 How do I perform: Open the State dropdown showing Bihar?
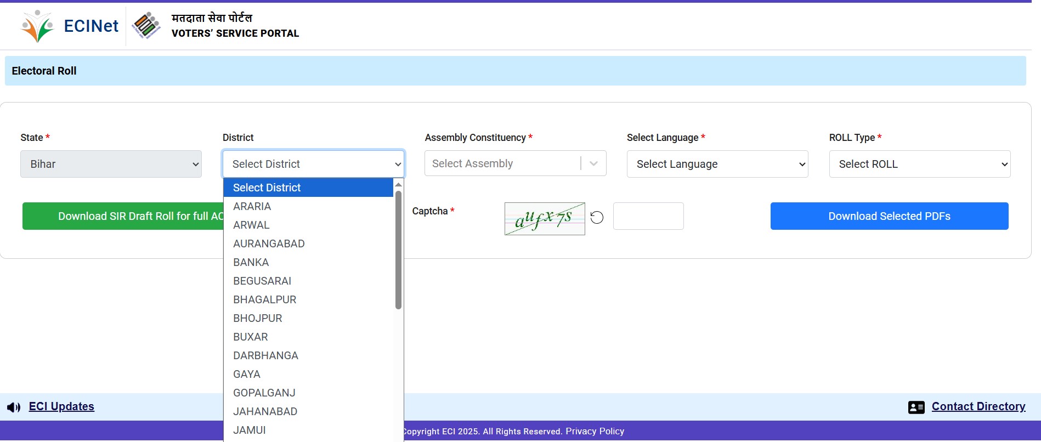[x=111, y=164]
